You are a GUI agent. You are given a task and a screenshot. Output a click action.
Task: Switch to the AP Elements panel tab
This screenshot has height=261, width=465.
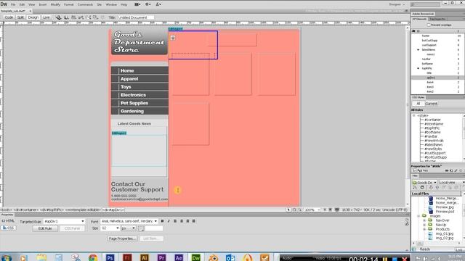[x=419, y=19]
